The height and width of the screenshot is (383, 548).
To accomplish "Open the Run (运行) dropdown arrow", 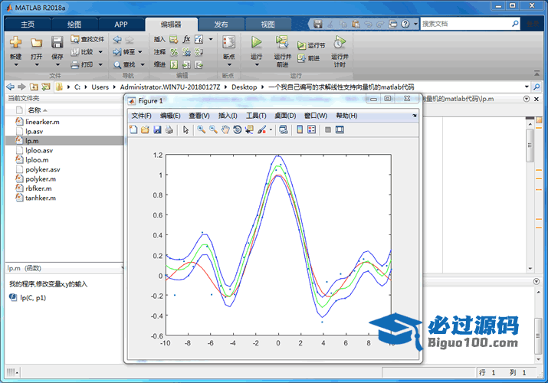I will (257, 64).
